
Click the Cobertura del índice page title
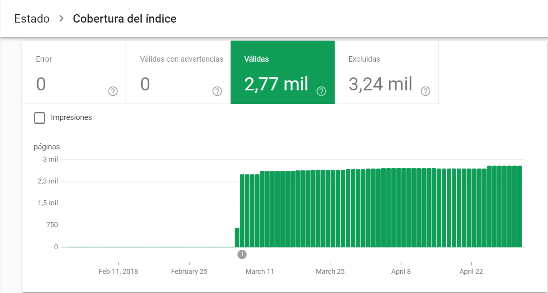125,19
